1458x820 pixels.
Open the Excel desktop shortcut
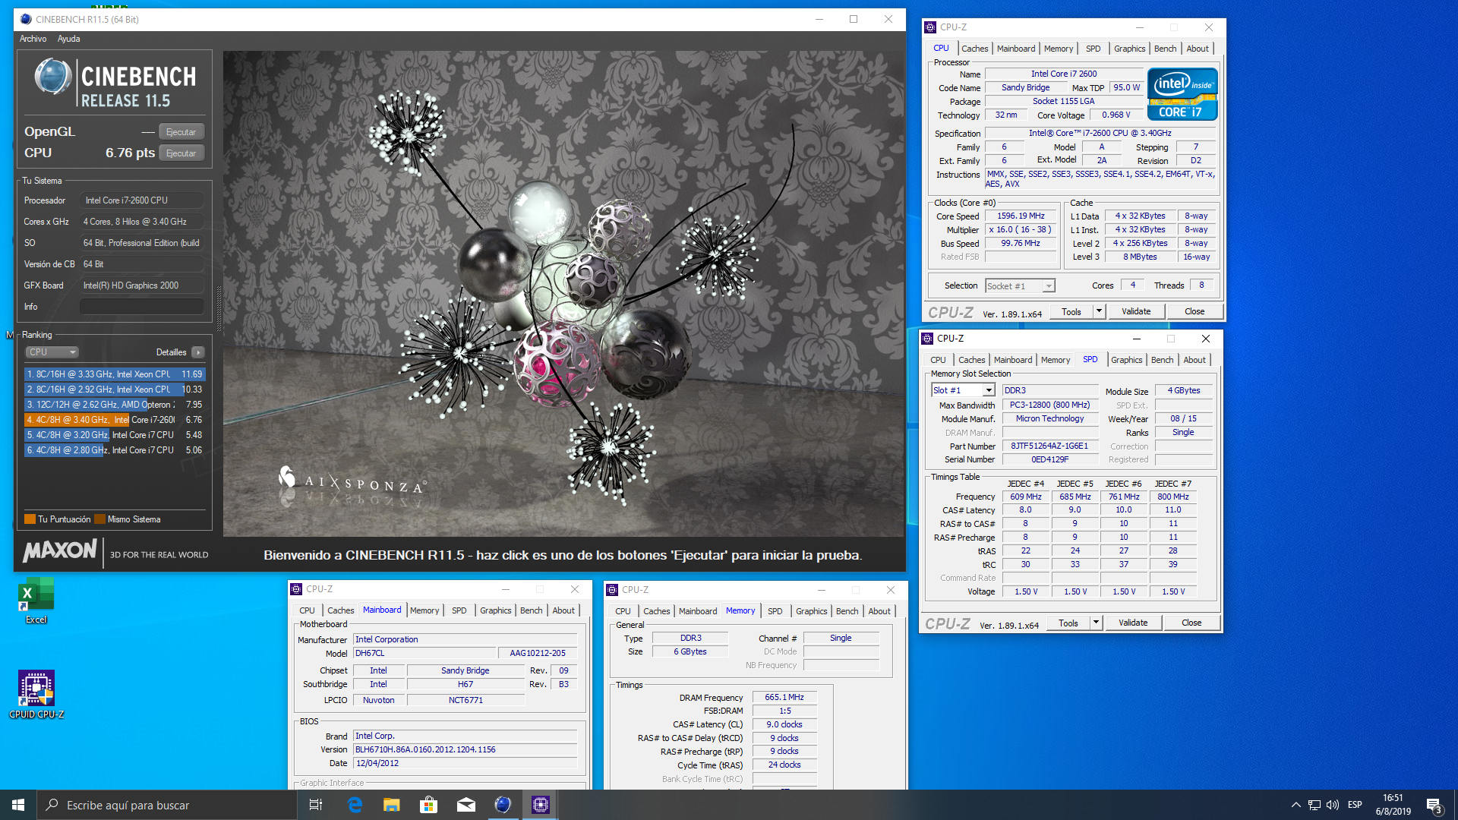(x=36, y=600)
